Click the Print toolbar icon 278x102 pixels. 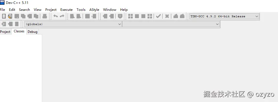click(45, 16)
